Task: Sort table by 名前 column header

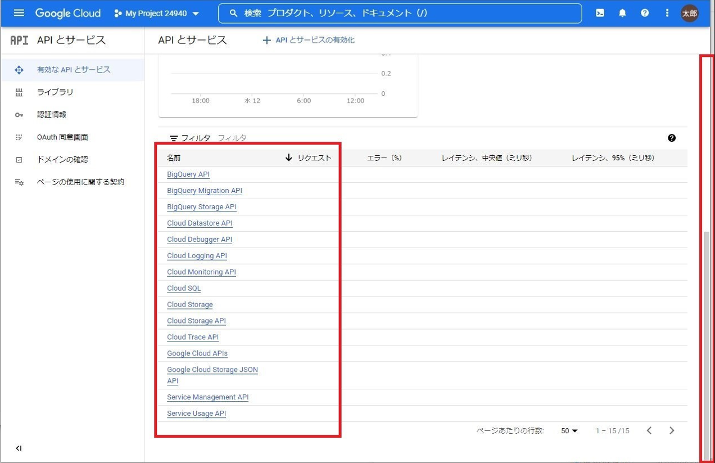Action: (174, 158)
